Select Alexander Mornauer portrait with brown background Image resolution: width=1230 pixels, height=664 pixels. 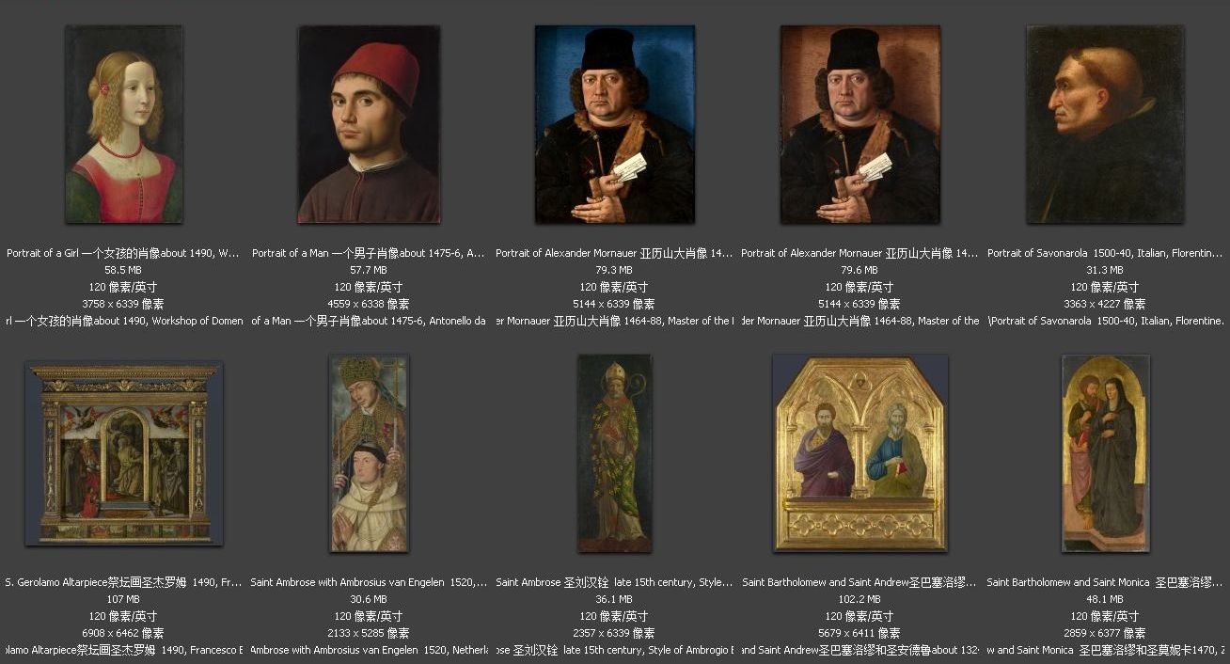click(860, 124)
